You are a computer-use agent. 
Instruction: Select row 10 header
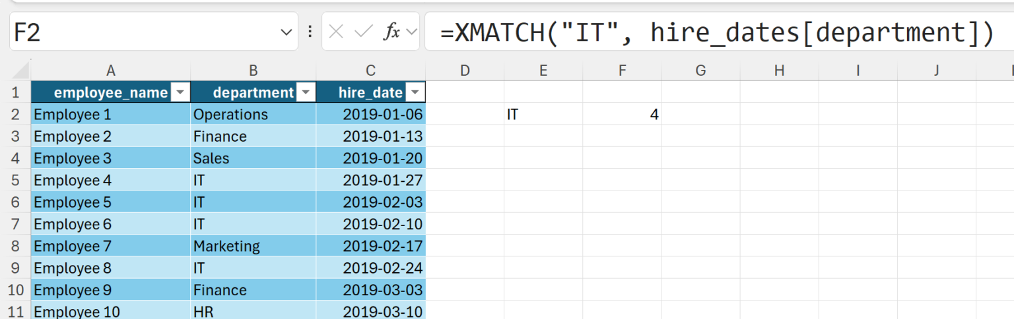[x=15, y=290]
